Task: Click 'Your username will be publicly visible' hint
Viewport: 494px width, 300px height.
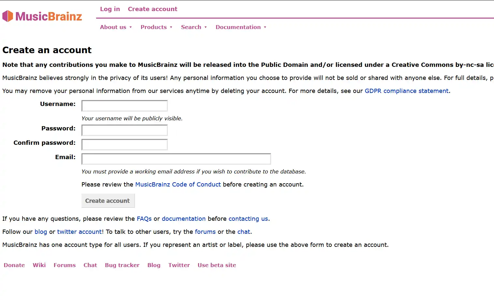Action: pyautogui.click(x=132, y=118)
